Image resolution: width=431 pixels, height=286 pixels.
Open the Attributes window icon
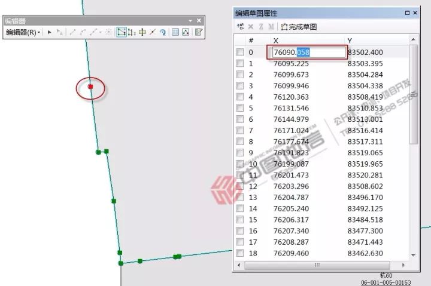point(175,32)
